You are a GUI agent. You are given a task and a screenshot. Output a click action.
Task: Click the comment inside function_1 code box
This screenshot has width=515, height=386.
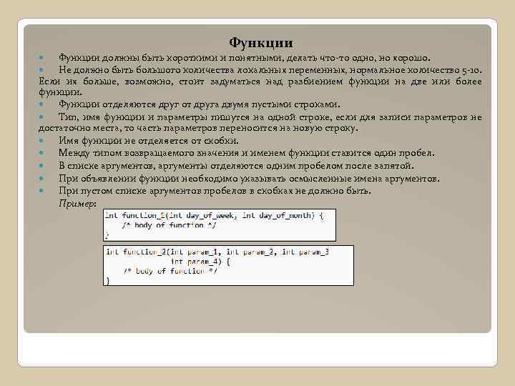(169, 225)
